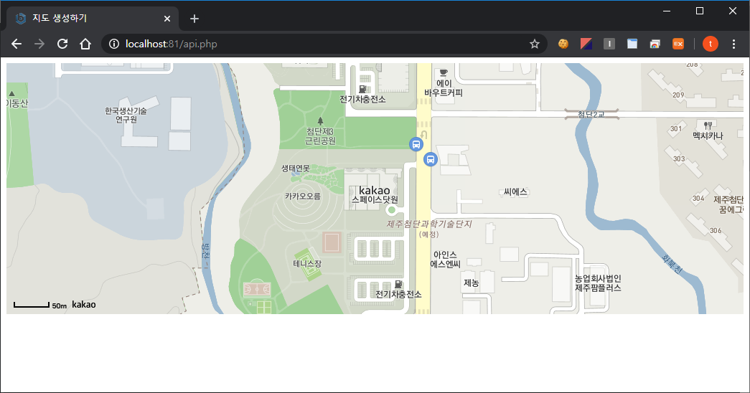Click the 아인스에스엔씨 map label
Screen dimensions: 750x393
[x=445, y=259]
